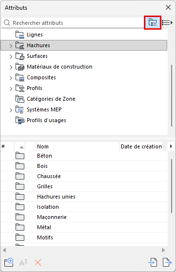Select Matériaux de construction folder icon

click(x=20, y=67)
